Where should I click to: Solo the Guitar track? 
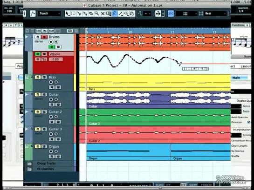point(44,95)
